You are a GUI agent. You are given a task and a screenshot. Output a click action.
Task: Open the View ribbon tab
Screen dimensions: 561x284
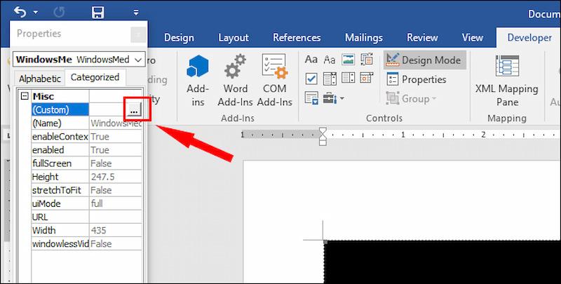472,38
